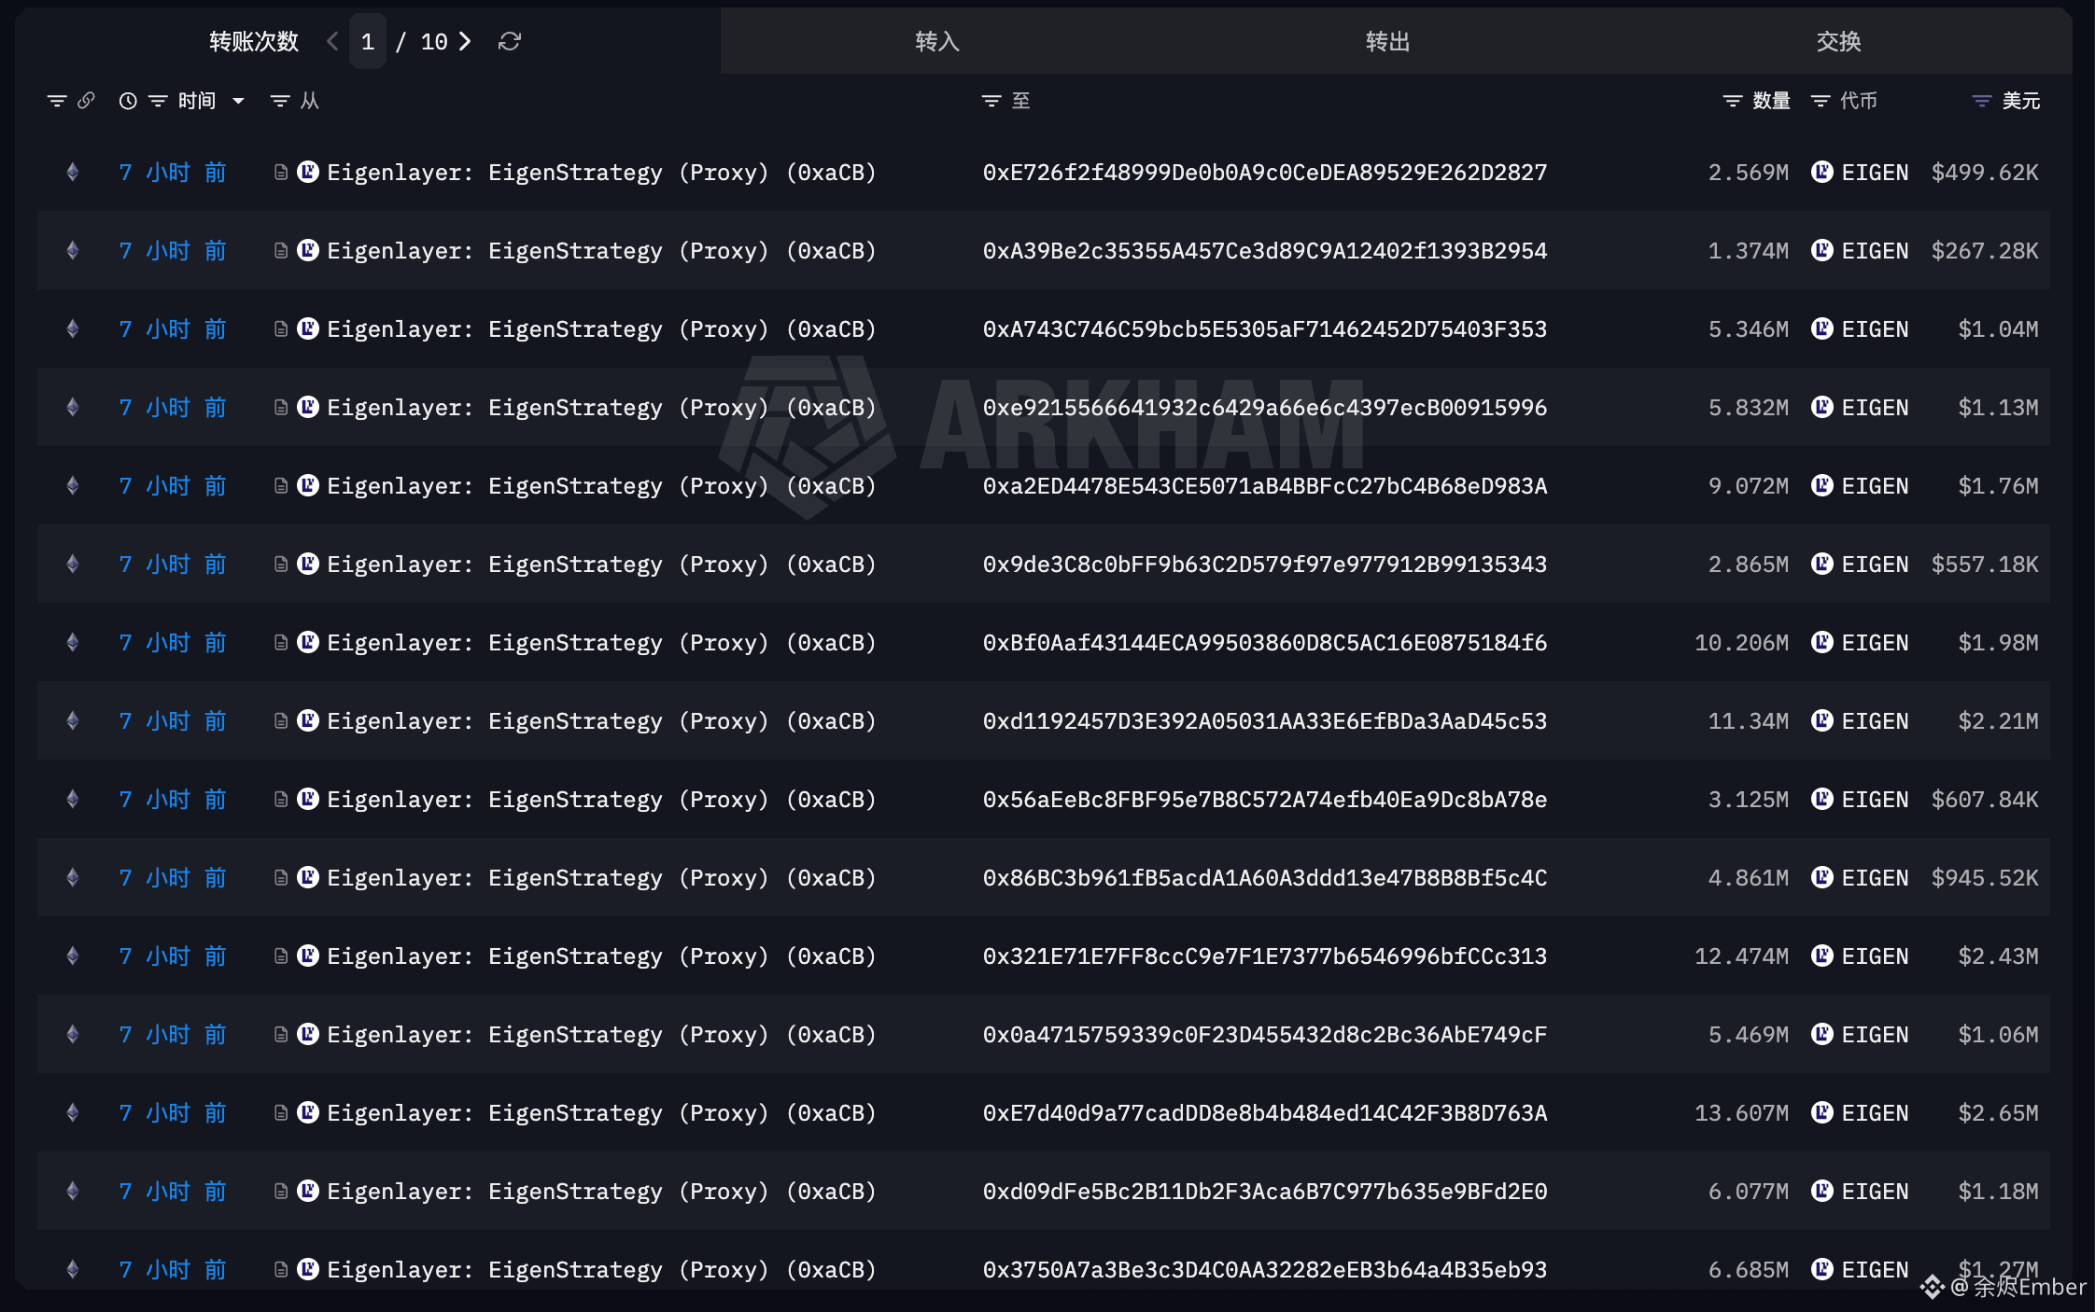2095x1312 pixels.
Task: Open recipient address 0xE726f2f48999De0b0A9c0CeDEA89529E262D2827
Action: (1265, 173)
